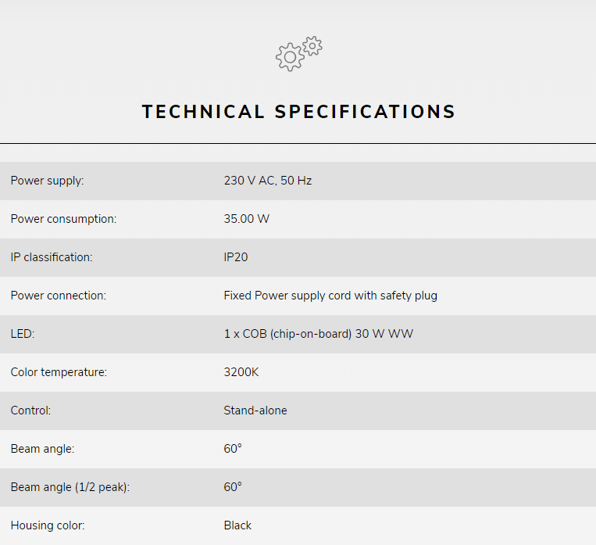Select the IP20 value
Image resolution: width=596 pixels, height=545 pixels.
(x=236, y=257)
